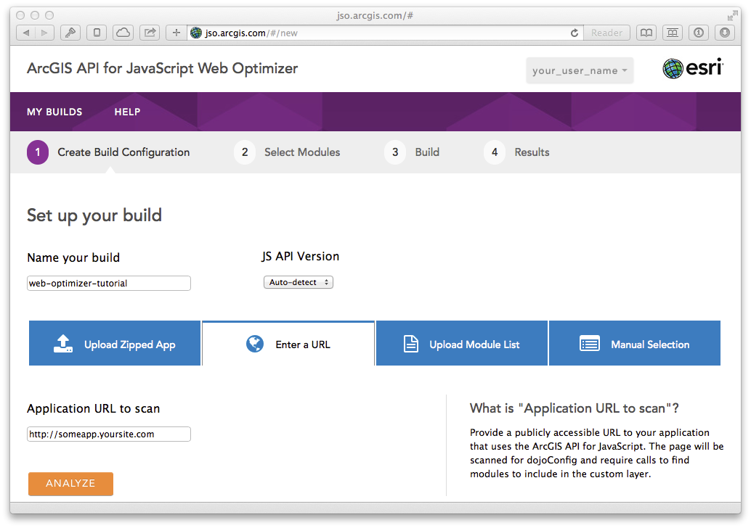
Task: Click the Reader button in the address bar
Action: click(x=606, y=33)
